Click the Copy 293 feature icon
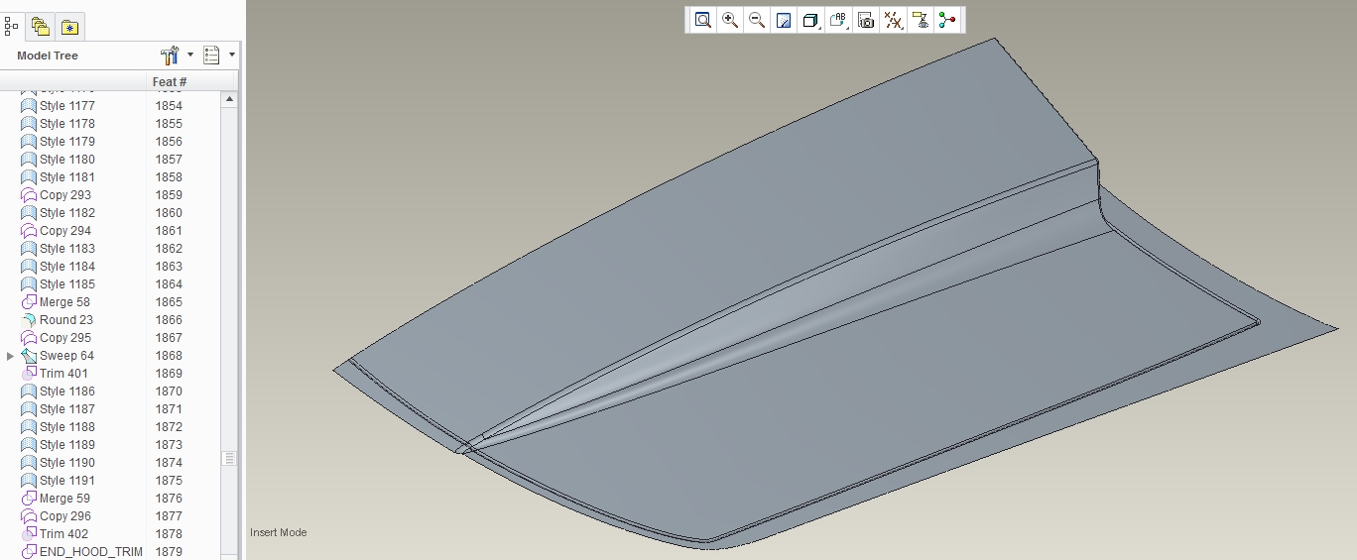The image size is (1357, 560). [x=29, y=195]
